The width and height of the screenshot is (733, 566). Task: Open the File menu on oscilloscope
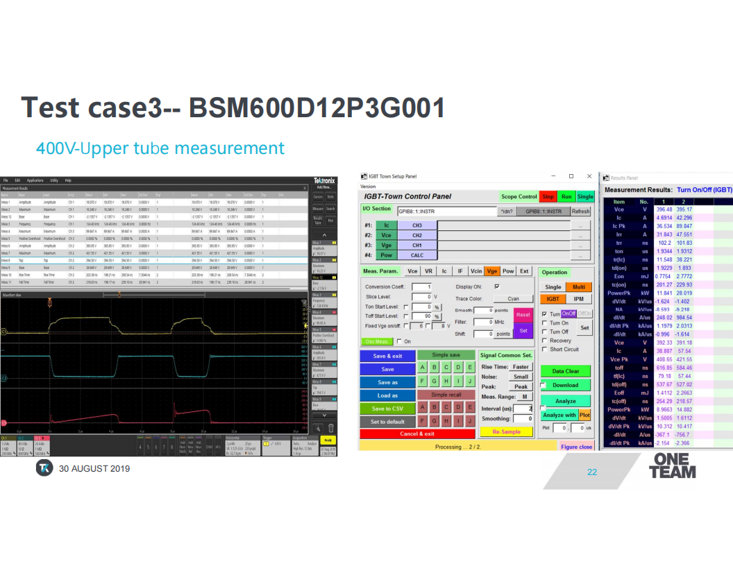pos(6,180)
